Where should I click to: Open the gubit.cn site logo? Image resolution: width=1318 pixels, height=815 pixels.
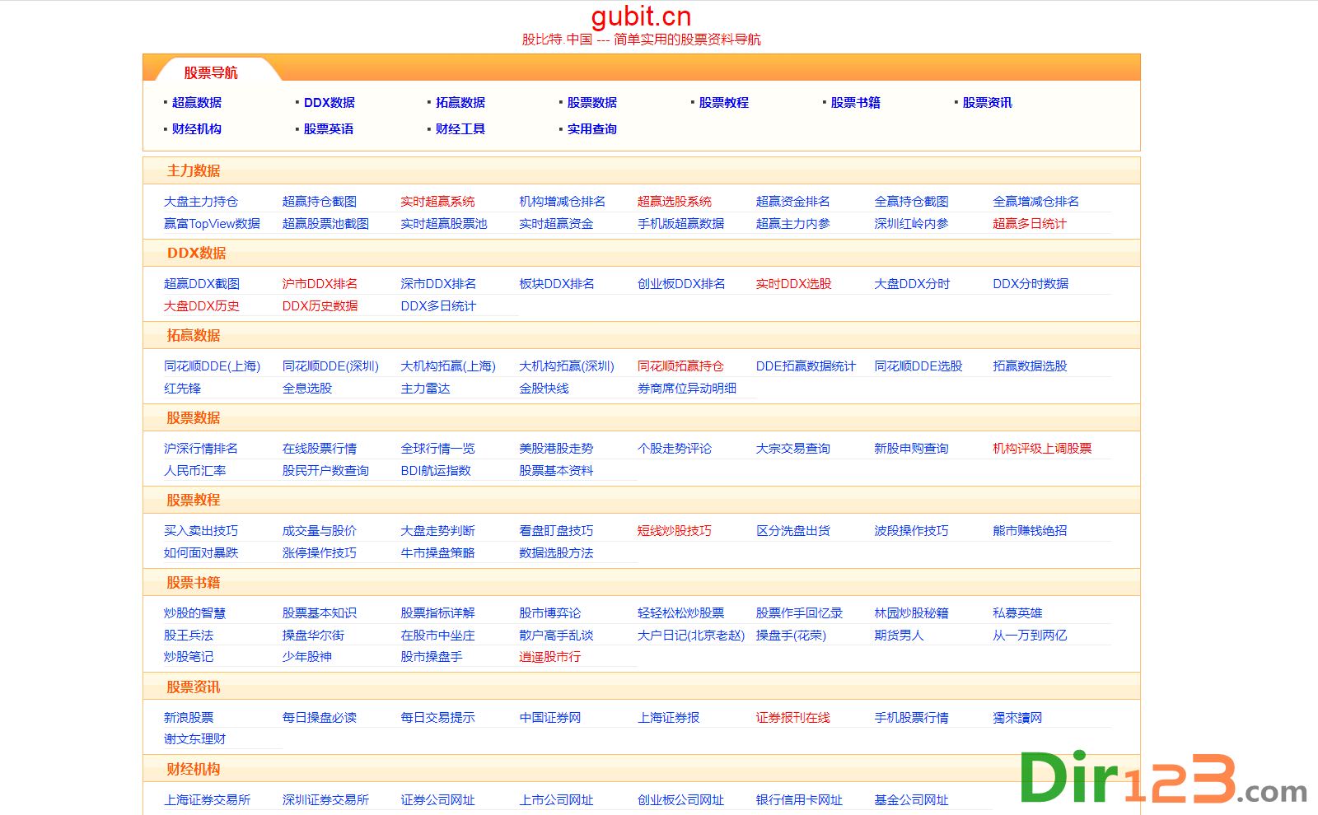pos(641,16)
